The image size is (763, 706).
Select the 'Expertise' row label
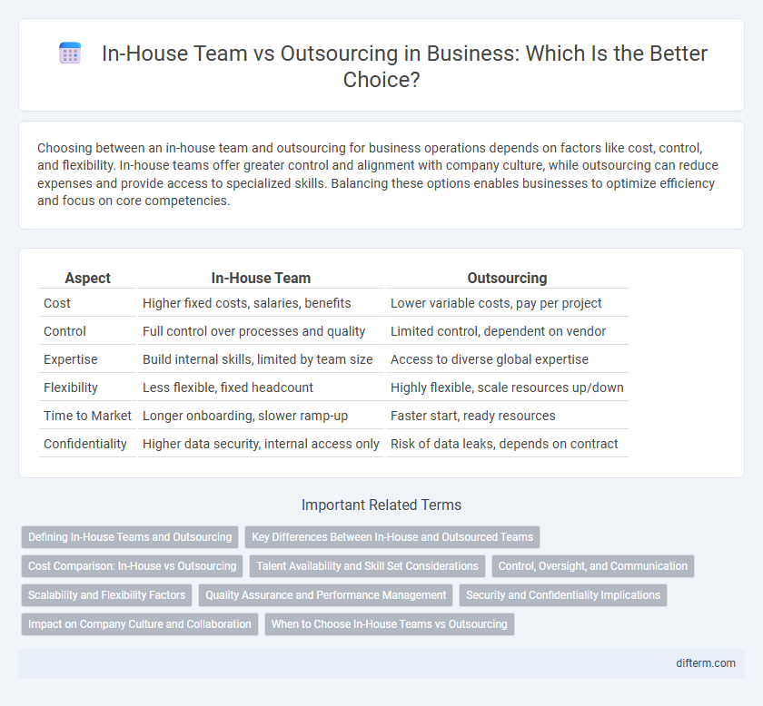coord(71,359)
